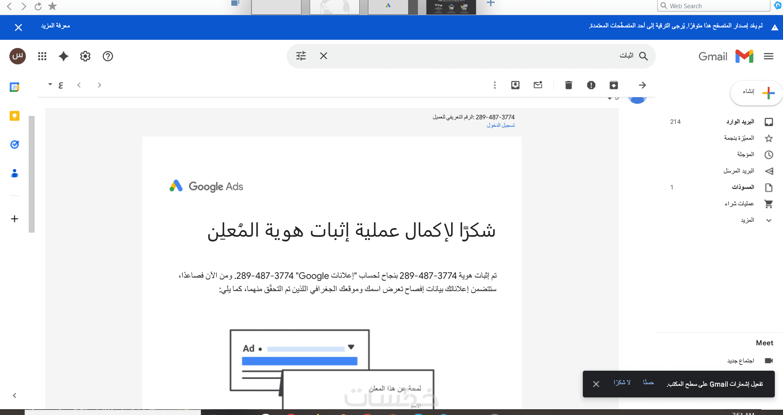Open the Gmail help question mark
Screen dimensions: 783x415
pos(108,56)
